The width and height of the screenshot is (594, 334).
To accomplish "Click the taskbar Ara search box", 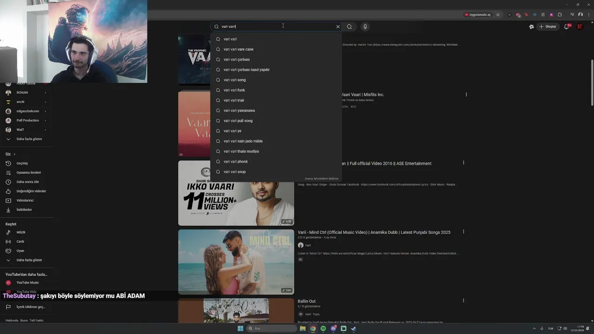I will click(271, 328).
